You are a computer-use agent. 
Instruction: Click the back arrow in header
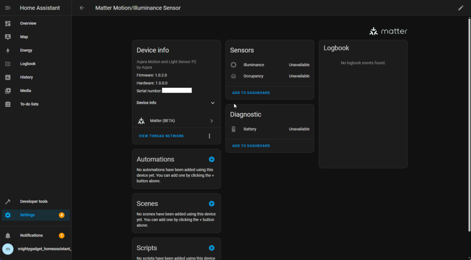tap(82, 8)
